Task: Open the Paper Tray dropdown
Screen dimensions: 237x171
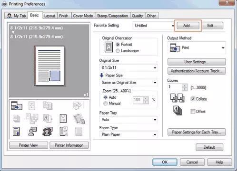Action: click(x=128, y=120)
